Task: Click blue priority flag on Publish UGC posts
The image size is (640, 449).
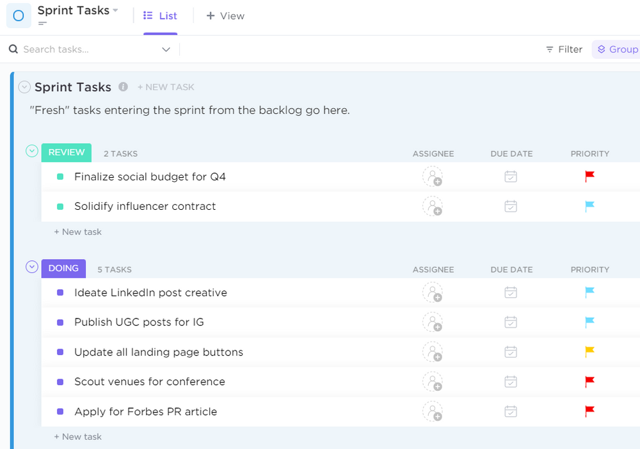Action: (x=589, y=322)
